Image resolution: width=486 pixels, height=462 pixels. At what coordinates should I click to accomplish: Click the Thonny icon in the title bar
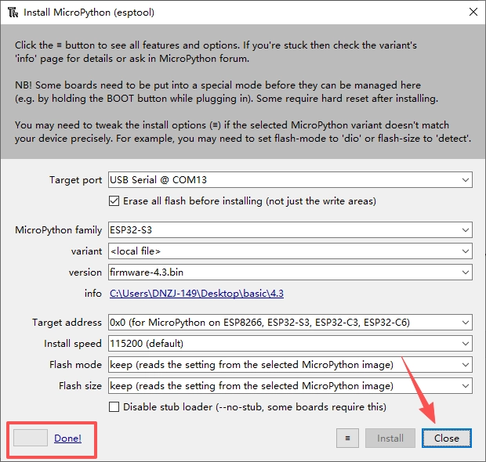tap(13, 13)
